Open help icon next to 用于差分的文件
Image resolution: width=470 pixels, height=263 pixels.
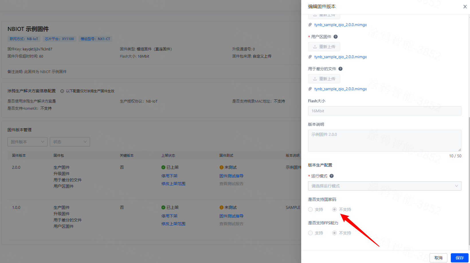click(x=340, y=69)
